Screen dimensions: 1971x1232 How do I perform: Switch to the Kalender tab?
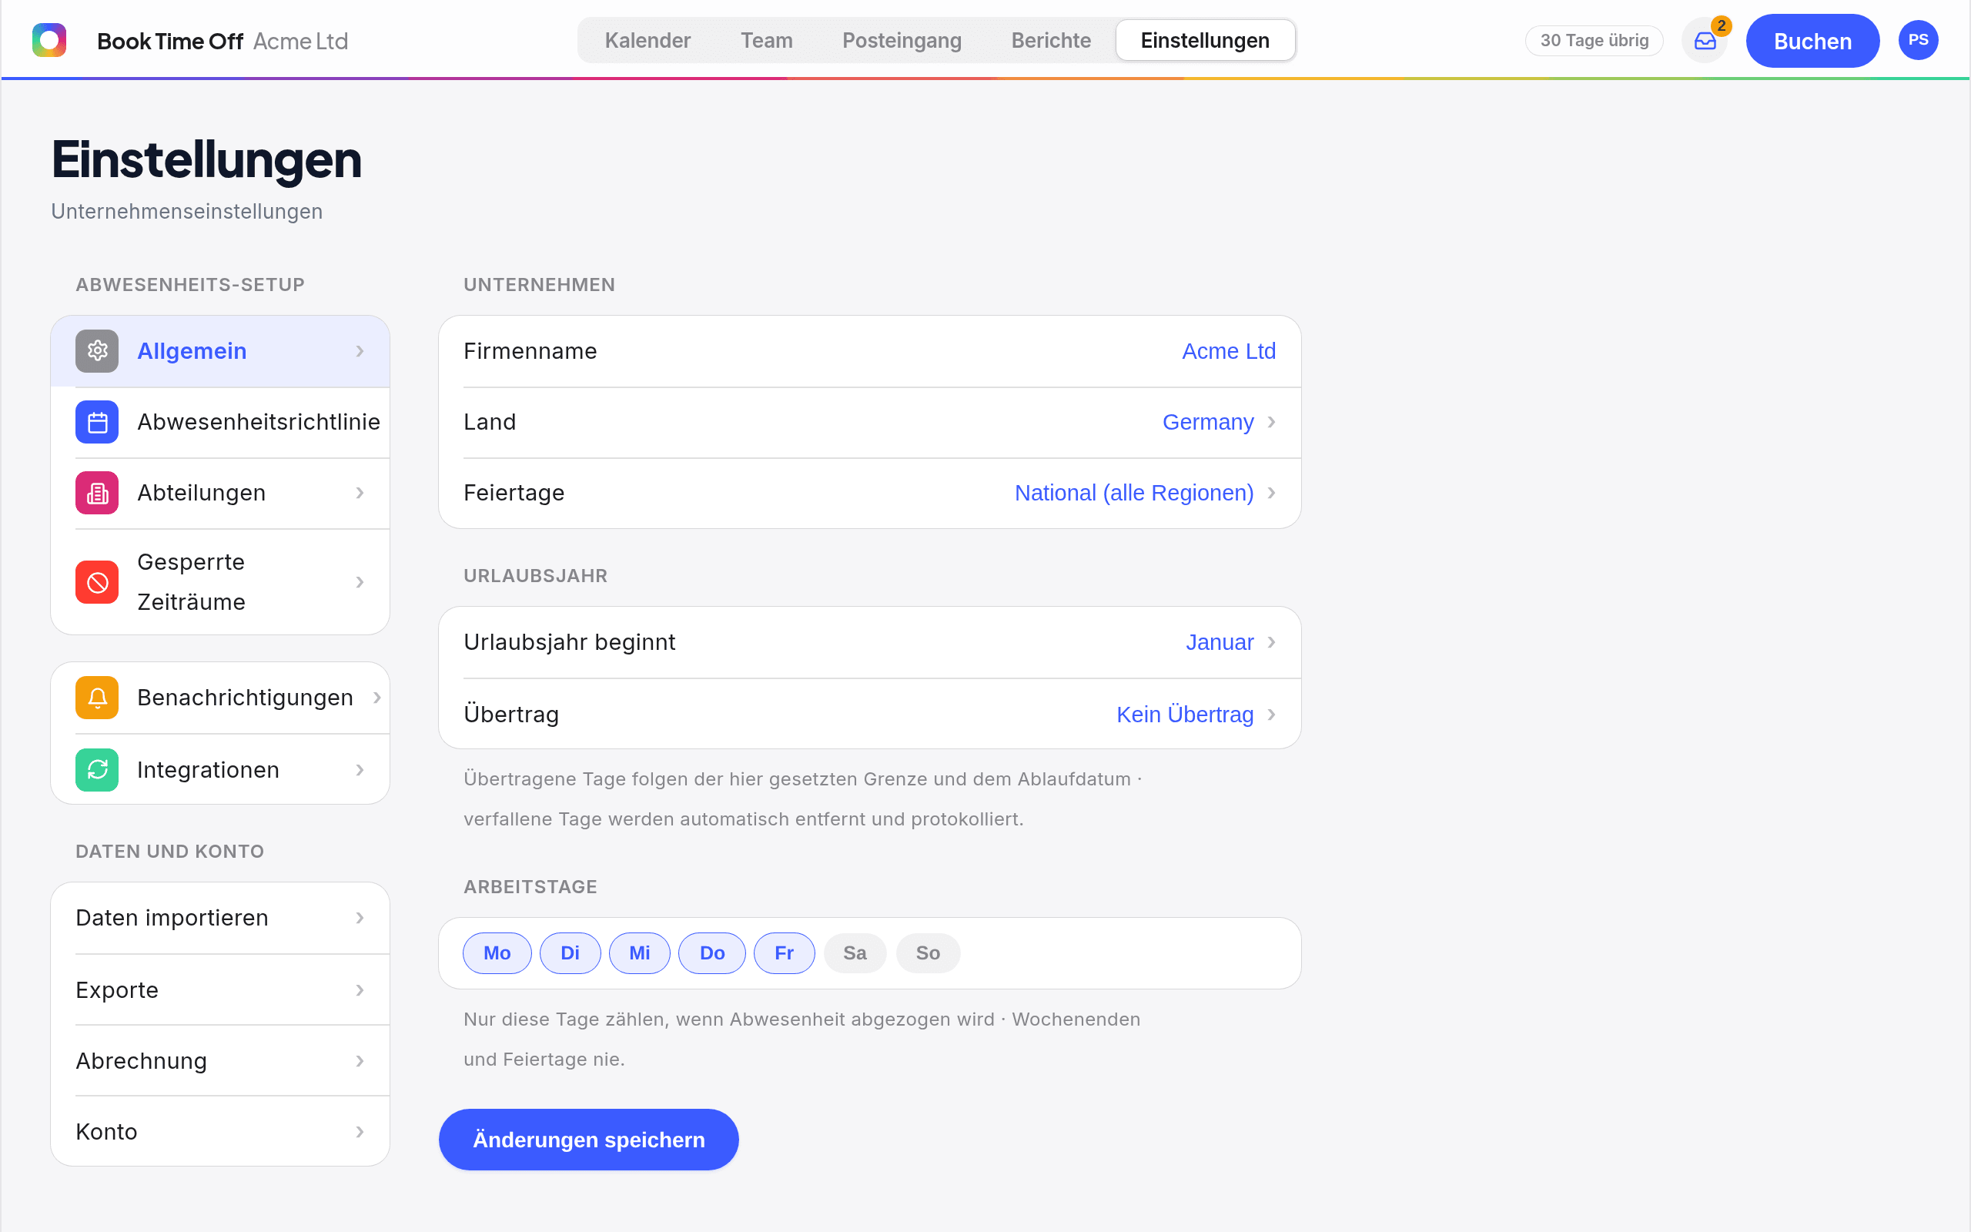(x=648, y=40)
